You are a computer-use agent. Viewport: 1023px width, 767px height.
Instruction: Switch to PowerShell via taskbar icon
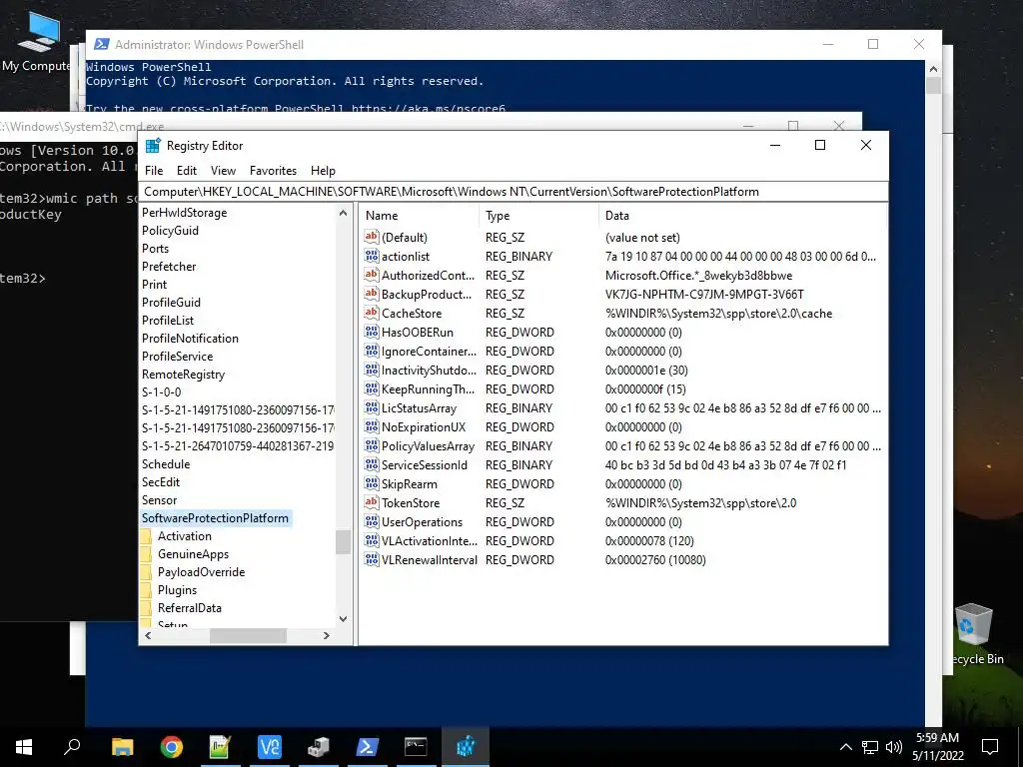pos(367,747)
